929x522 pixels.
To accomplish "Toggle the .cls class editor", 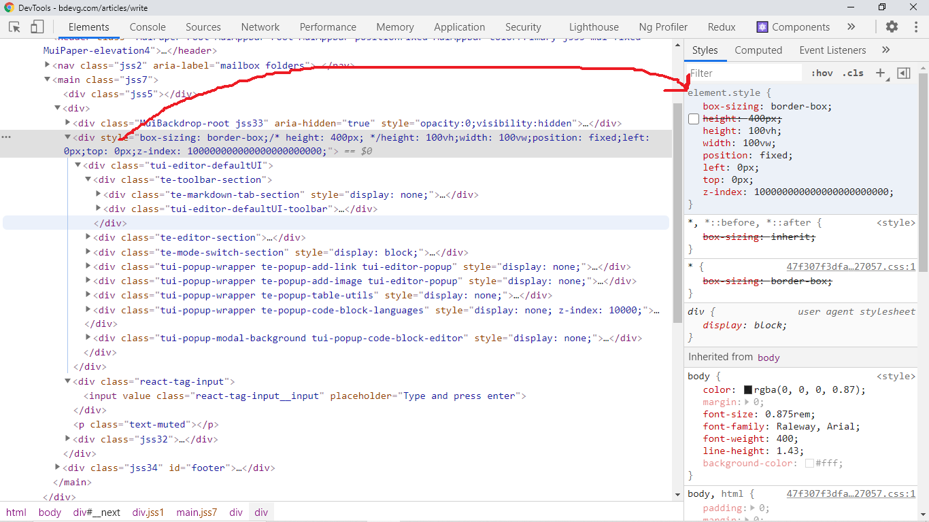I will [x=853, y=73].
